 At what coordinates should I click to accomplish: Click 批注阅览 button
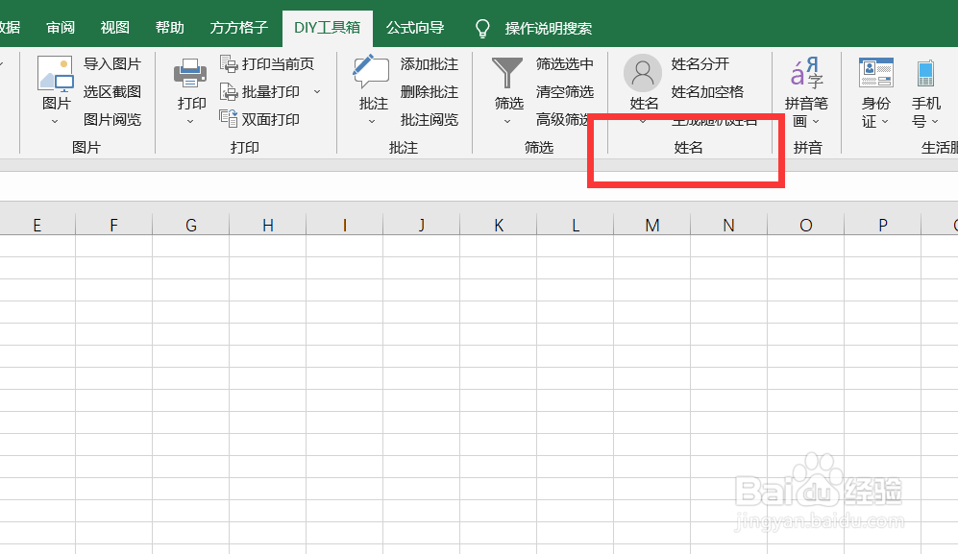coord(429,119)
